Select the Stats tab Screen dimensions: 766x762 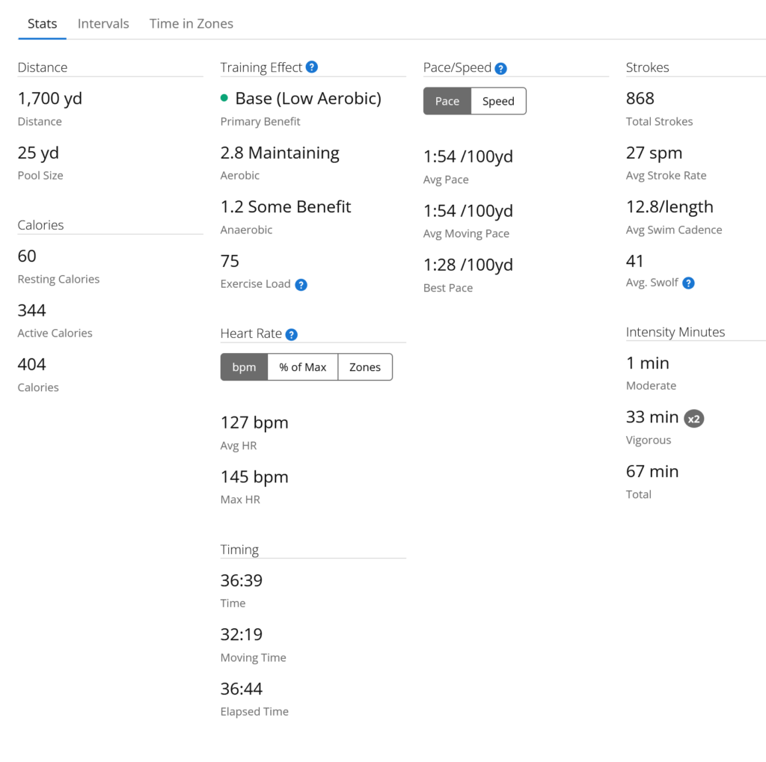click(x=43, y=24)
